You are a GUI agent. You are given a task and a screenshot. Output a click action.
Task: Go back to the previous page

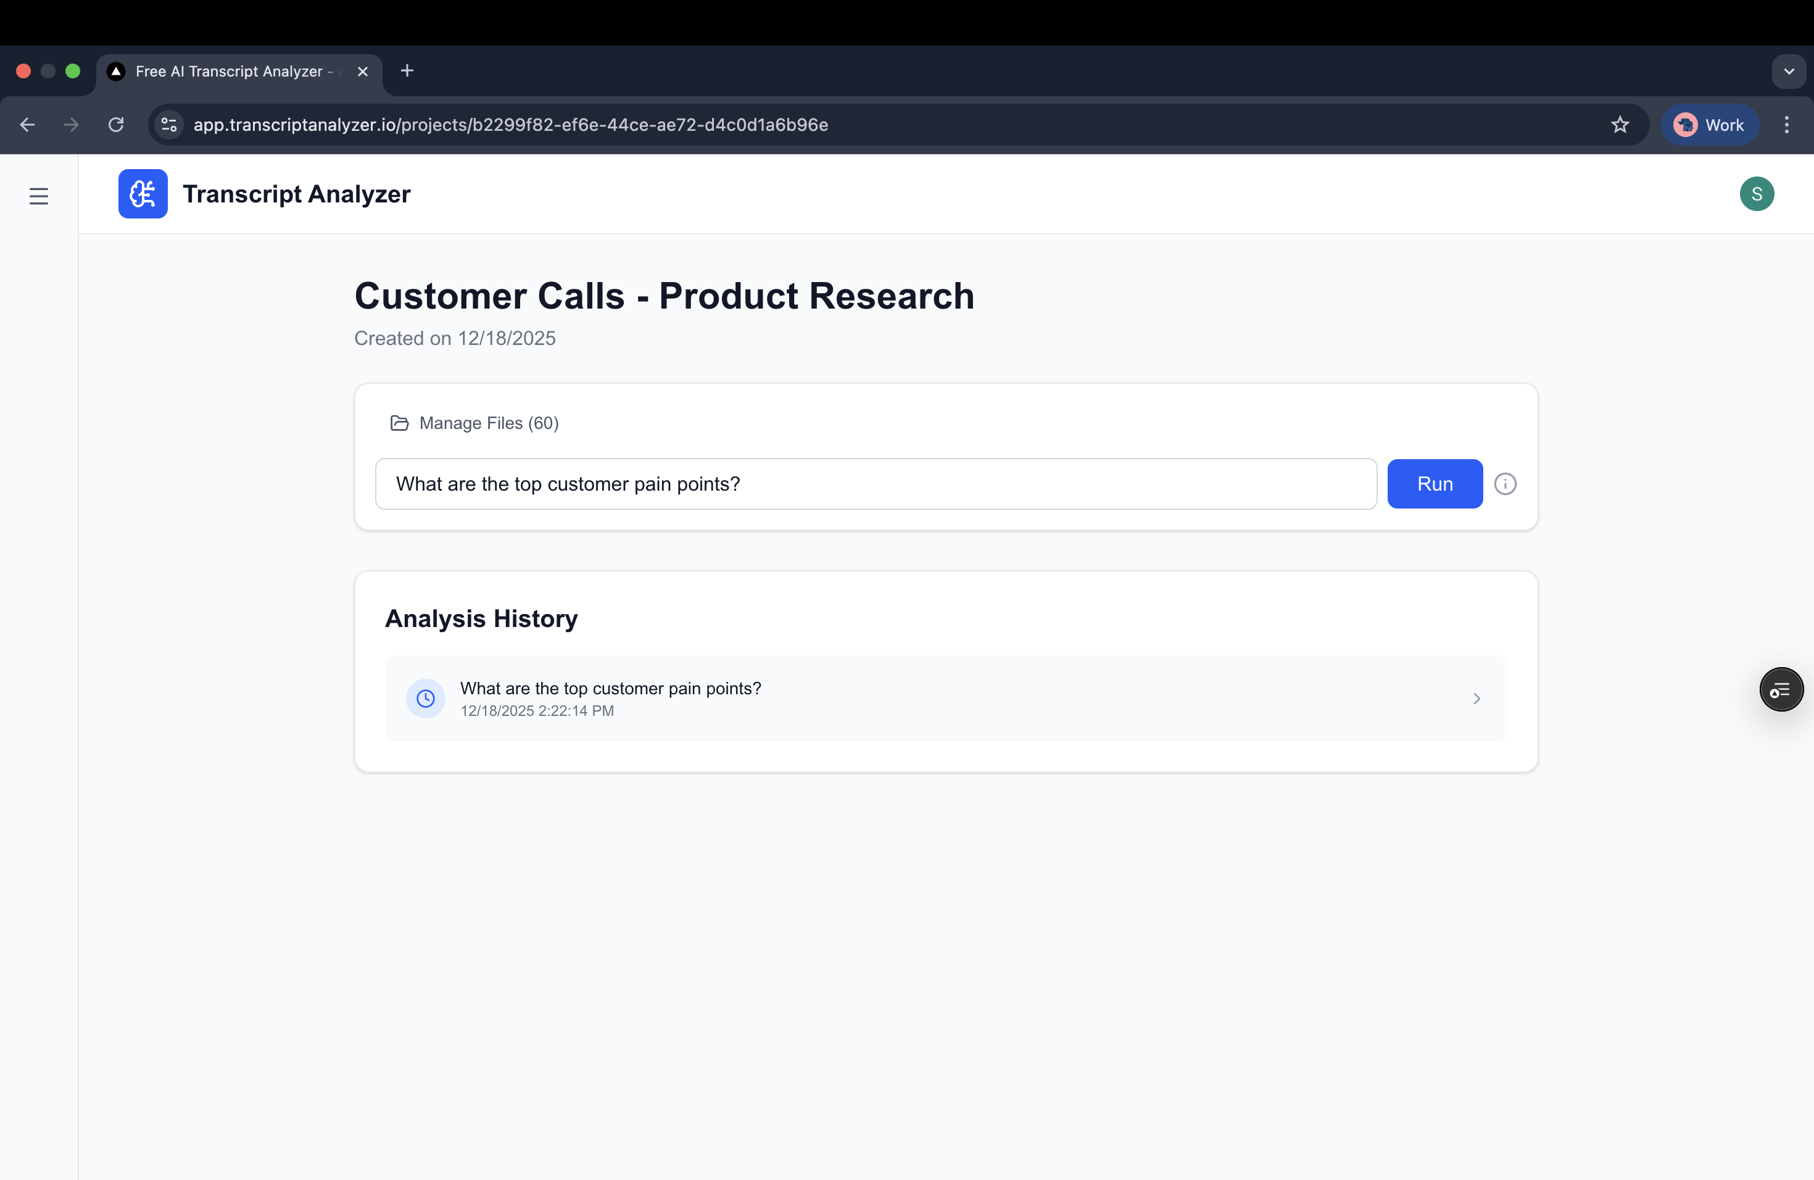click(x=27, y=124)
